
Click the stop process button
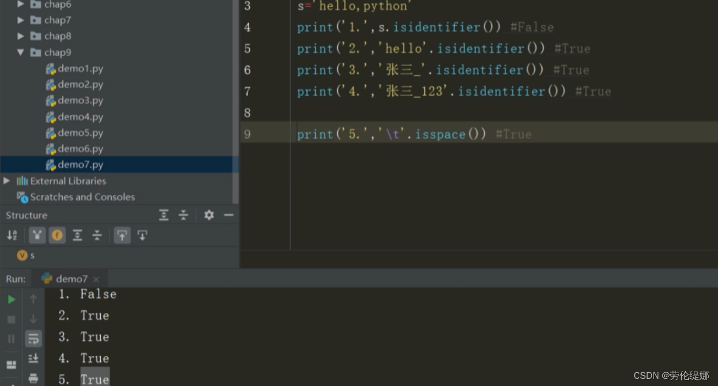pos(12,319)
